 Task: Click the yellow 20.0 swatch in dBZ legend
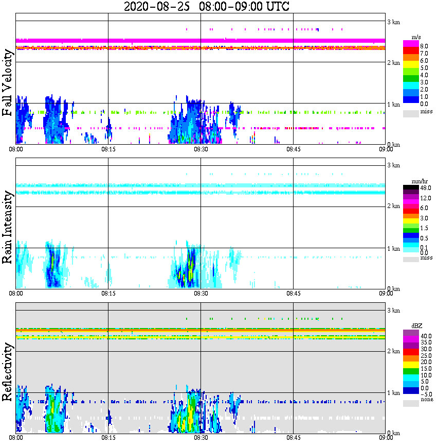tap(410, 364)
